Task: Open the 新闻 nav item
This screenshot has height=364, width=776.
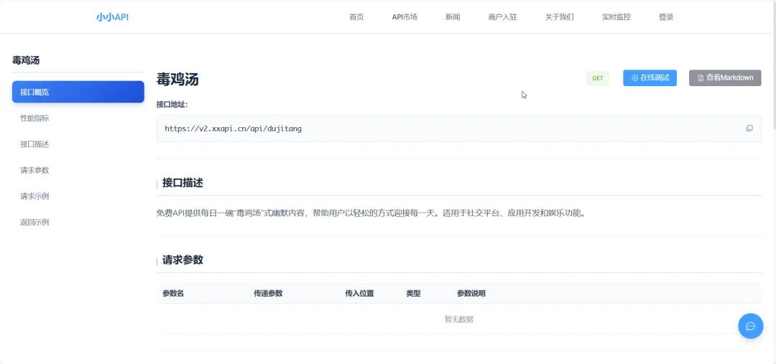Action: 453,17
